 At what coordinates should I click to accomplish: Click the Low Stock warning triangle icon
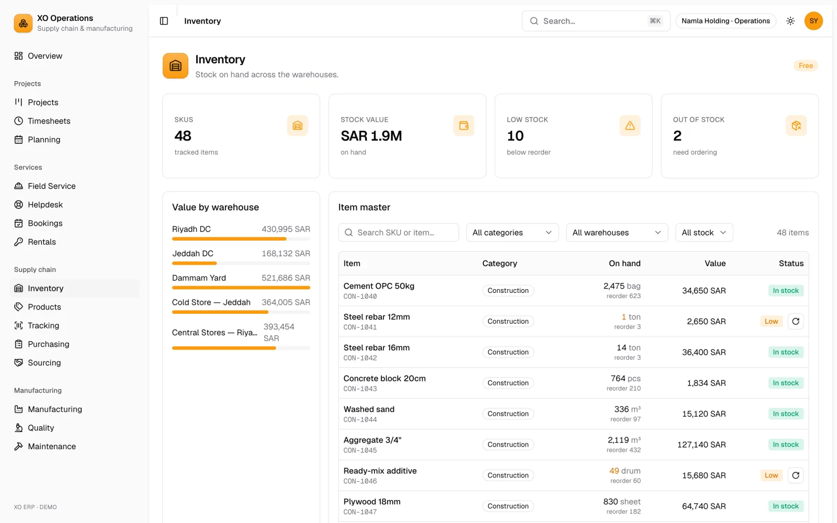630,126
